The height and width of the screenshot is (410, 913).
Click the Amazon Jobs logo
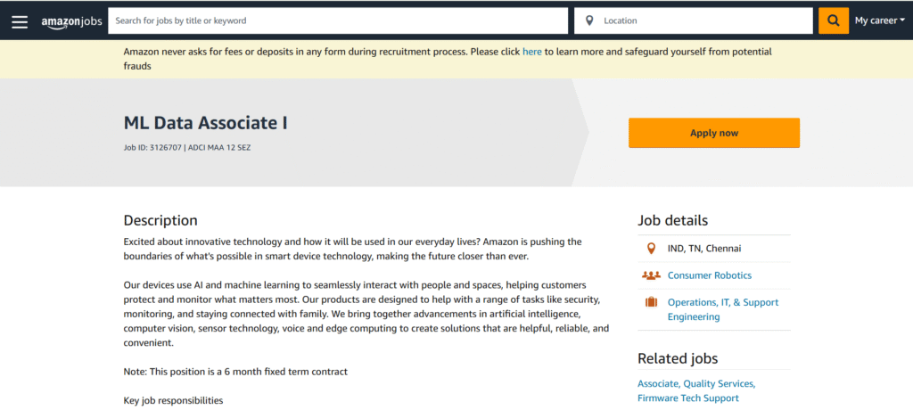[71, 20]
